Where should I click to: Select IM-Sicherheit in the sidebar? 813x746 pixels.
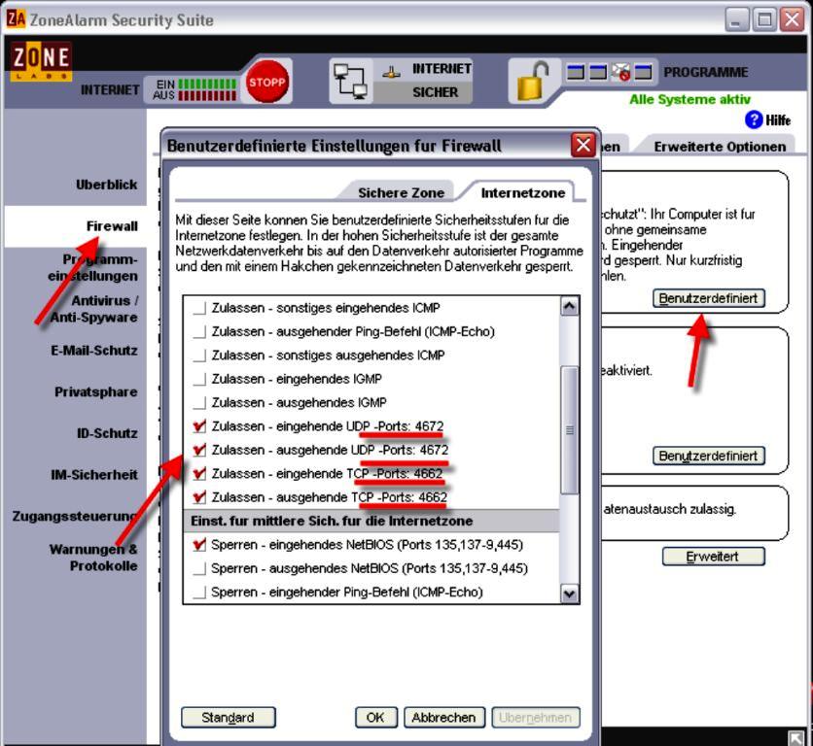94,475
